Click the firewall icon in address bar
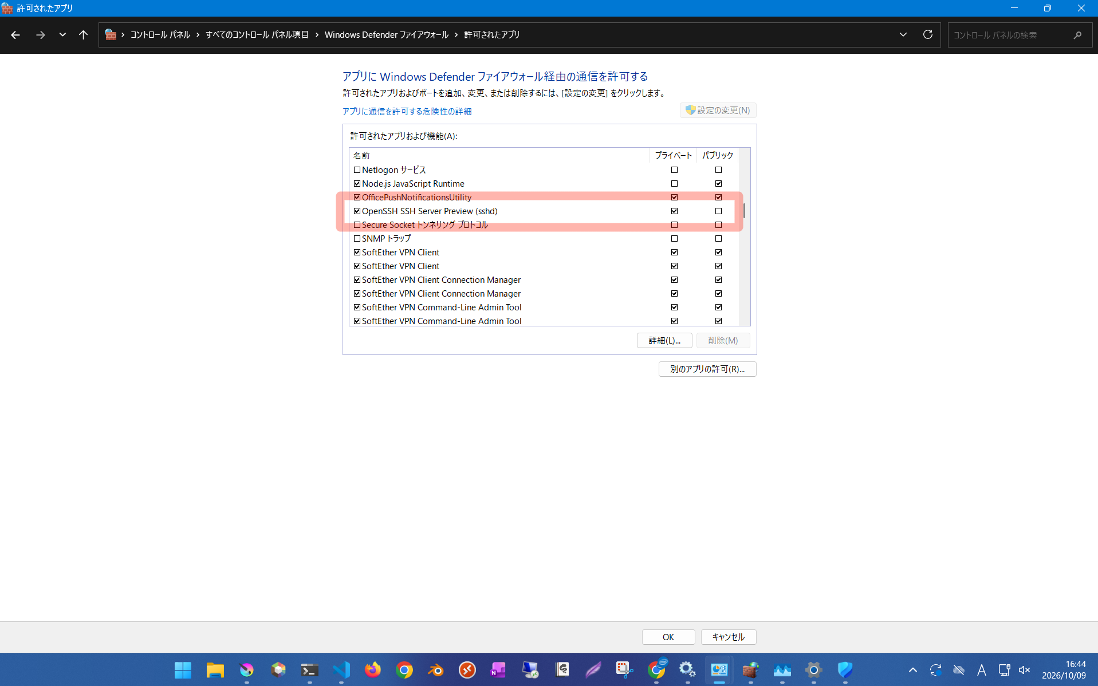This screenshot has width=1098, height=686. [x=111, y=34]
